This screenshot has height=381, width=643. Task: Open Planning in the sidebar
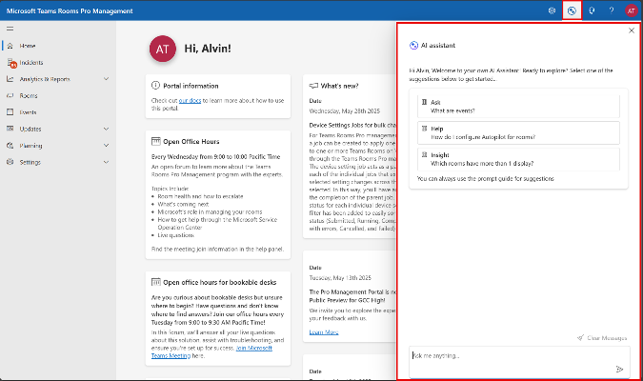pyautogui.click(x=30, y=146)
